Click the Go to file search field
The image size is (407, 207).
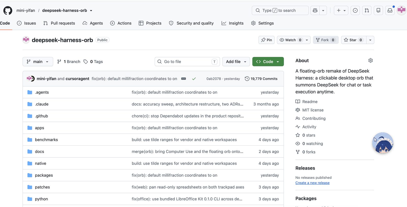pyautogui.click(x=187, y=62)
